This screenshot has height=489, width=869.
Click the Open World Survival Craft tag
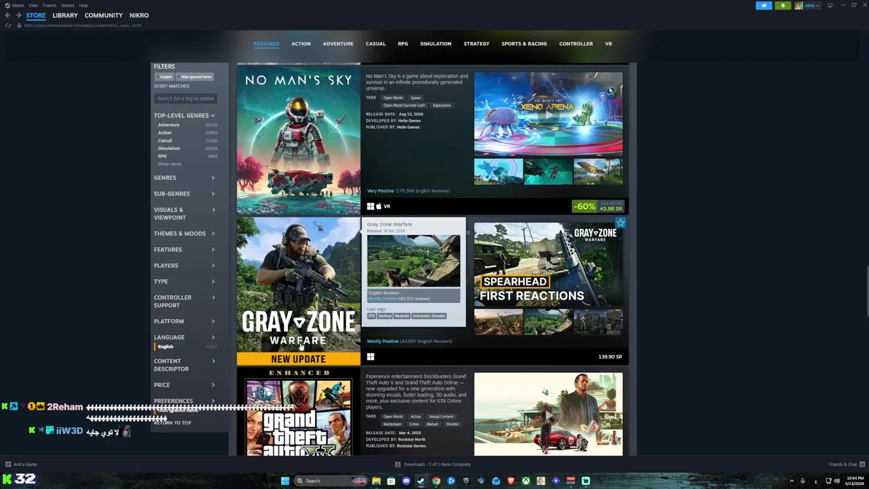point(404,105)
